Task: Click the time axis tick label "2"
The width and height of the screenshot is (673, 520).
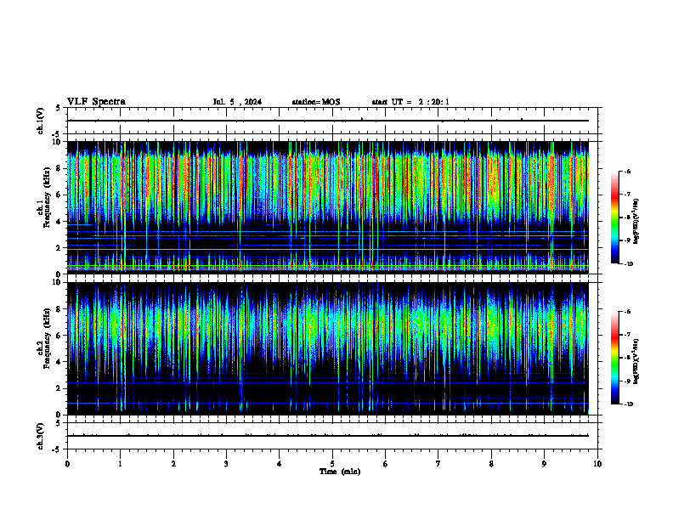Action: [x=173, y=464]
